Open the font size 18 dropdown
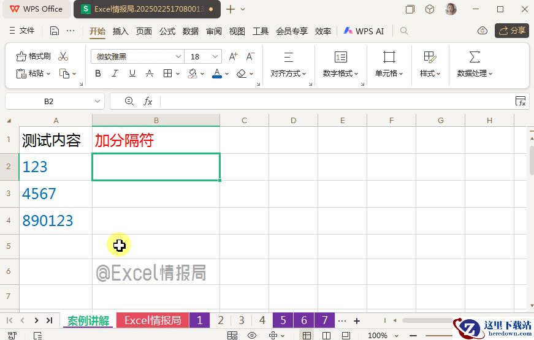The height and width of the screenshot is (340, 534). coord(215,56)
